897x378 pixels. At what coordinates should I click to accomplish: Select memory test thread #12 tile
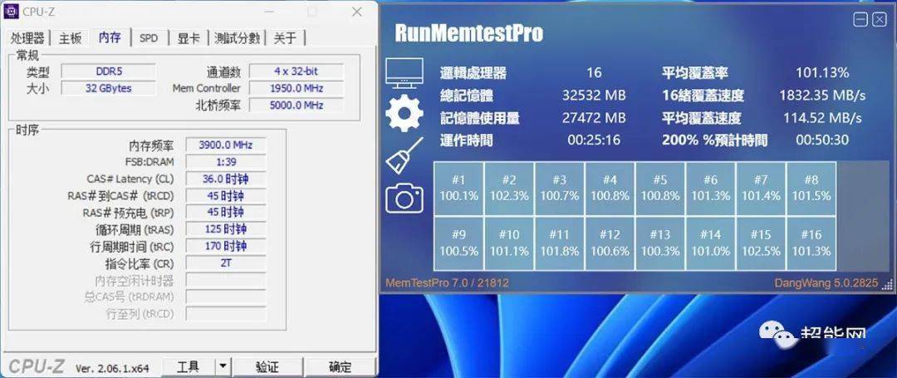[x=610, y=243]
